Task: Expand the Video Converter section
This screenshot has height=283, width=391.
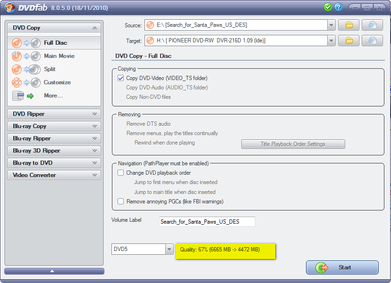Action: (94, 175)
